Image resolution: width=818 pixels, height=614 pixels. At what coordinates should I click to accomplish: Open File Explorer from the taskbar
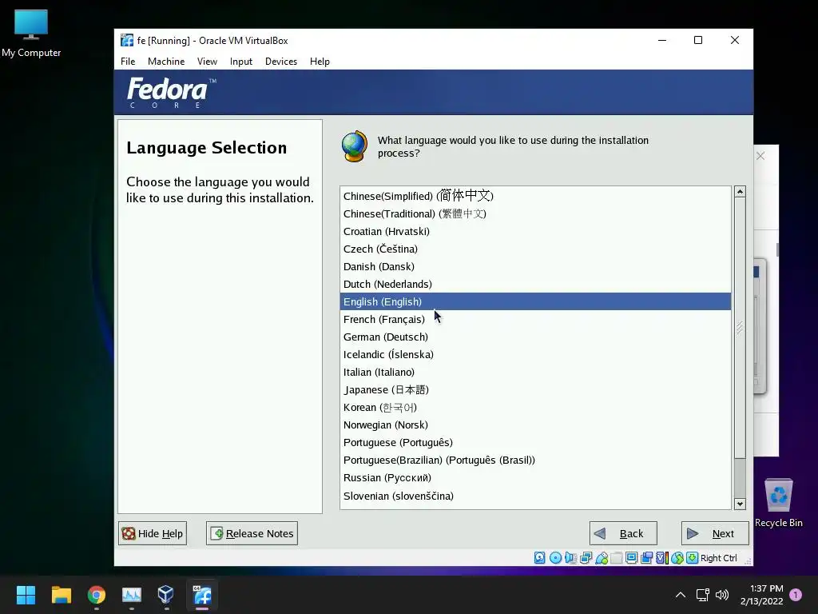(x=61, y=595)
